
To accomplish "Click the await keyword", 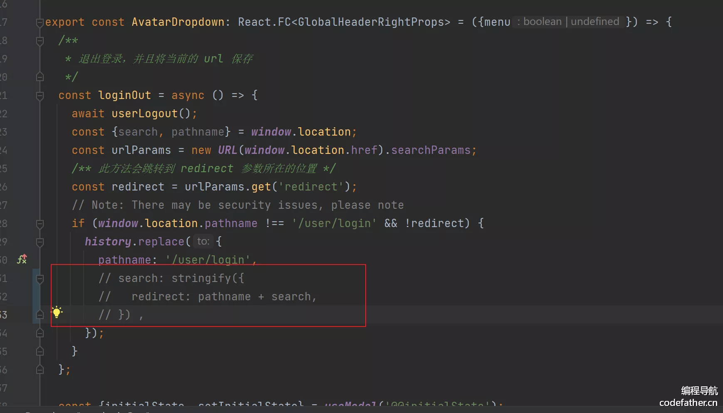I will pyautogui.click(x=88, y=114).
